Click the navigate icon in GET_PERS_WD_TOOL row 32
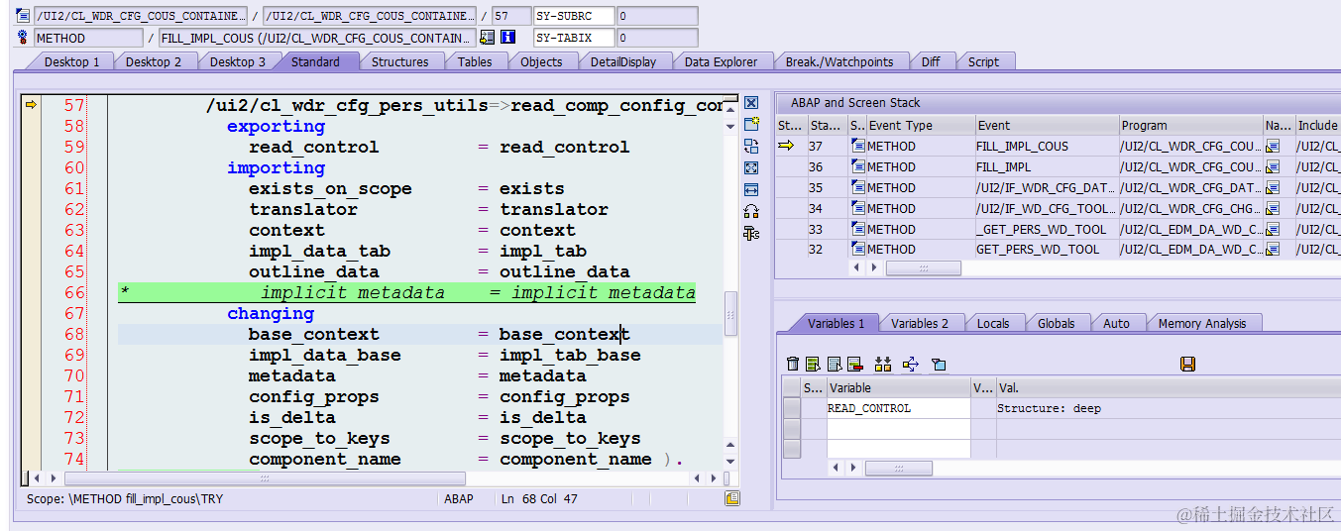 point(1273,250)
